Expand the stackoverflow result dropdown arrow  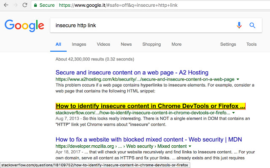[x=233, y=113]
